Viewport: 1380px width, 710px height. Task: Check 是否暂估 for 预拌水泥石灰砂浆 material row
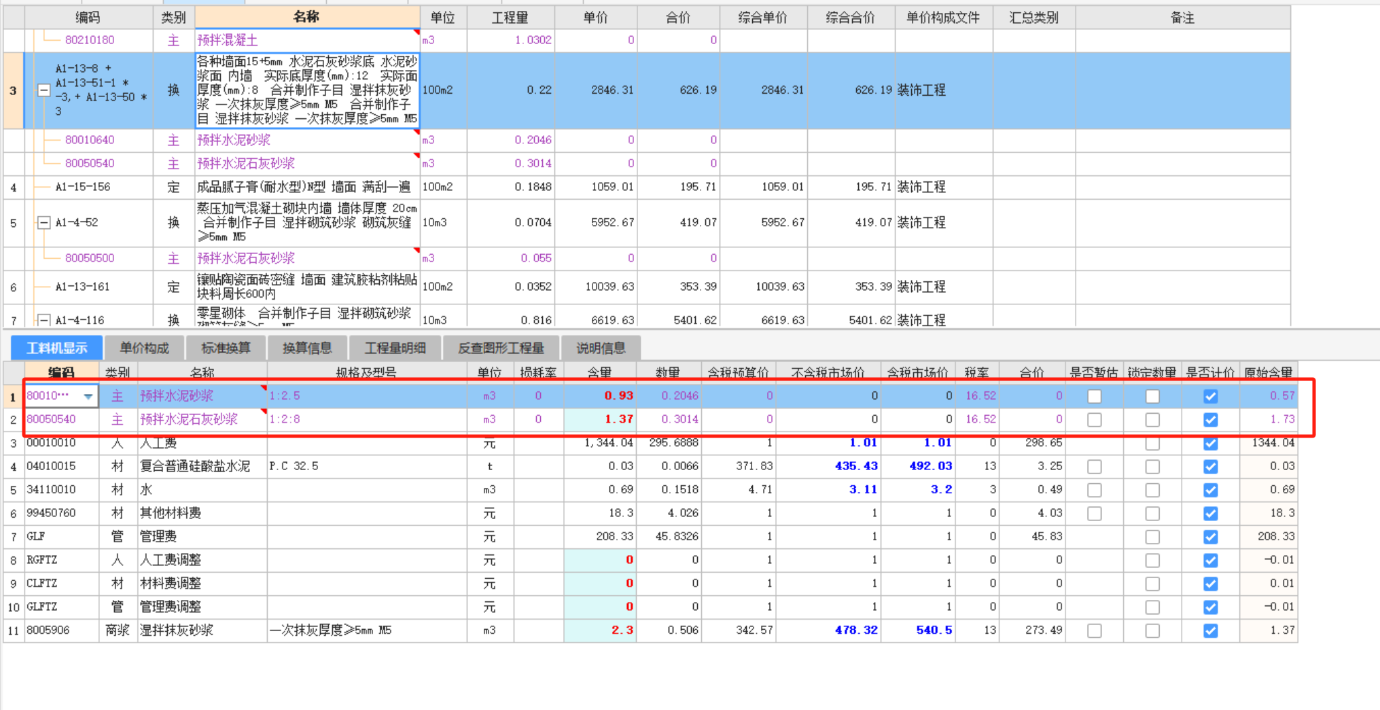click(x=1094, y=420)
